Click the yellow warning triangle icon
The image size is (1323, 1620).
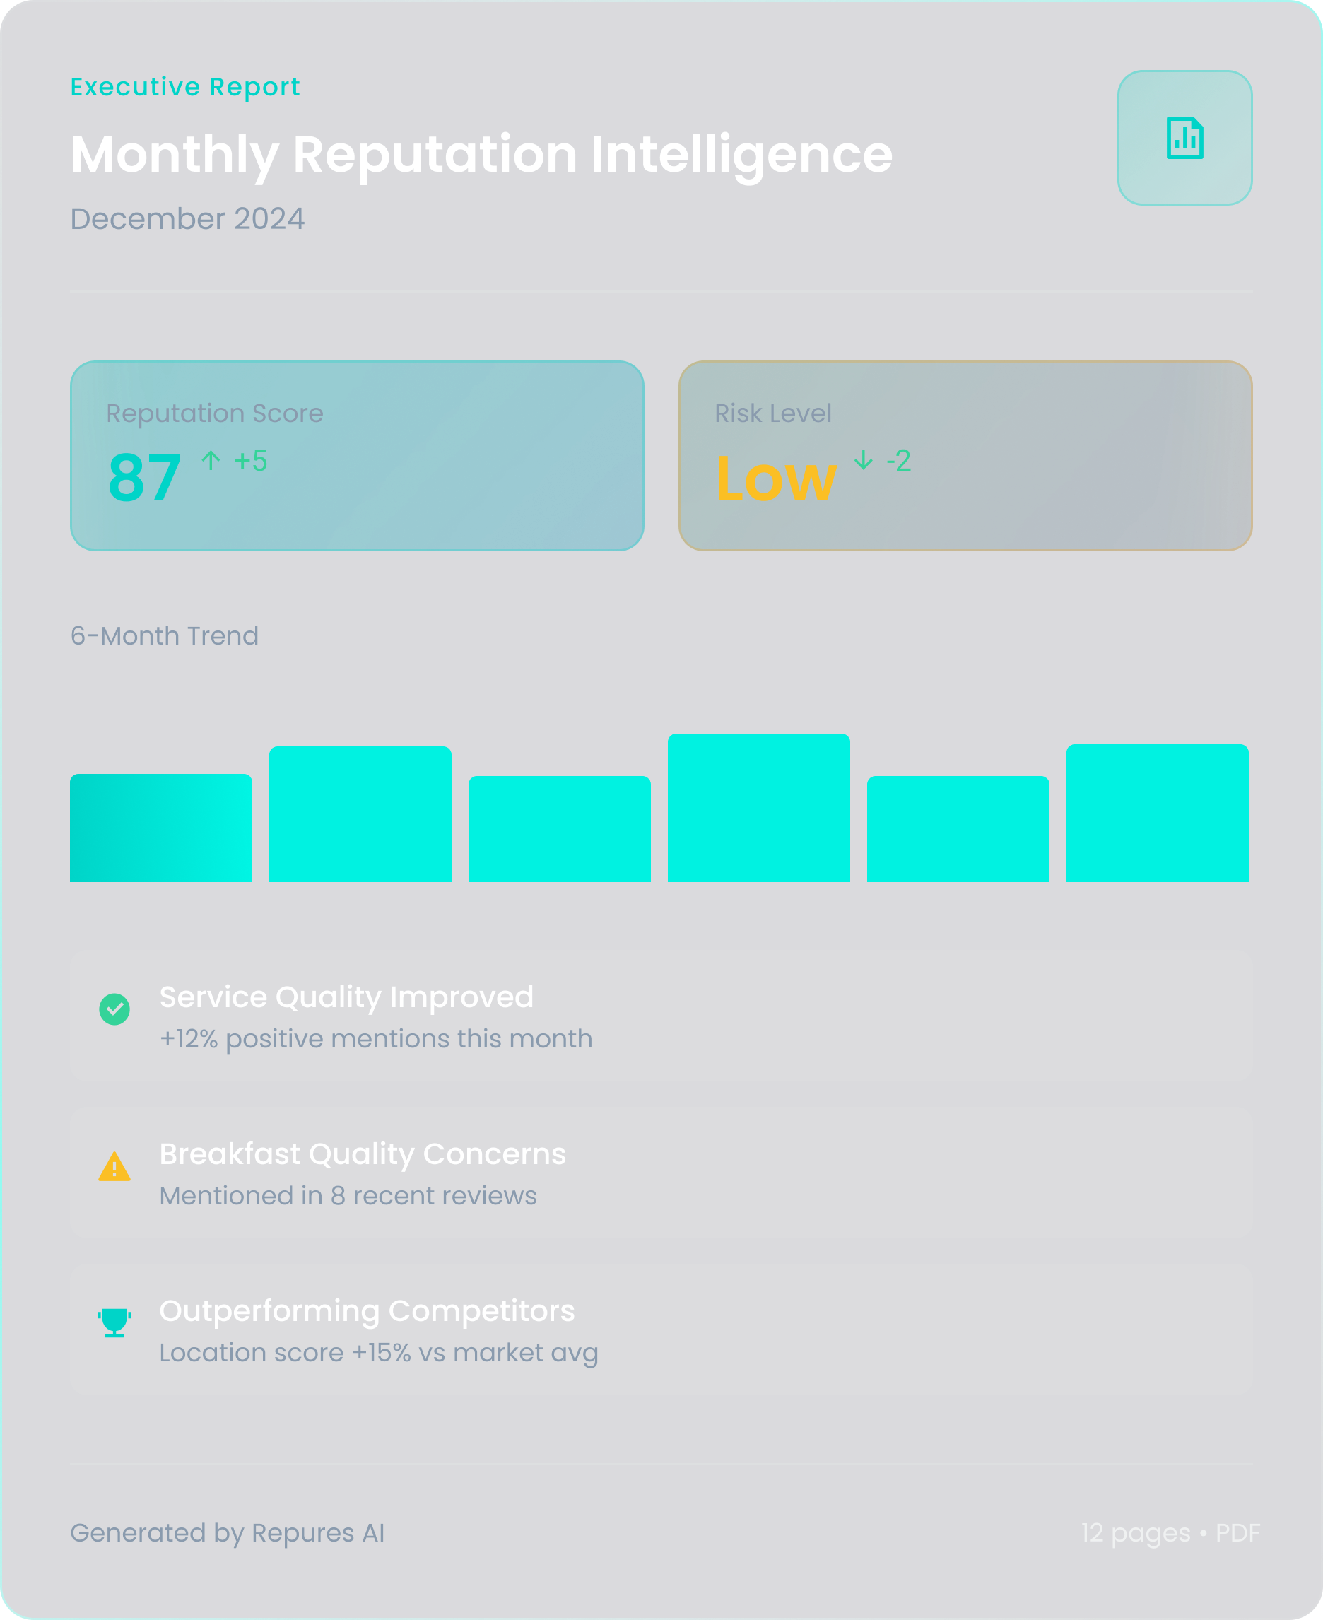[x=114, y=1167]
